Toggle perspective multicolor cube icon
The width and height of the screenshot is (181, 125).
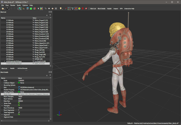click(x=41, y=9)
